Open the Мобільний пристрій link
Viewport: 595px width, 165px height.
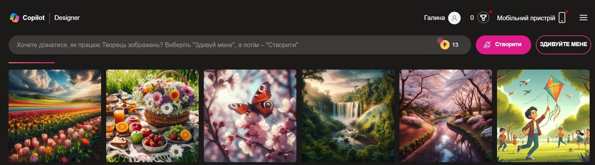pos(526,18)
